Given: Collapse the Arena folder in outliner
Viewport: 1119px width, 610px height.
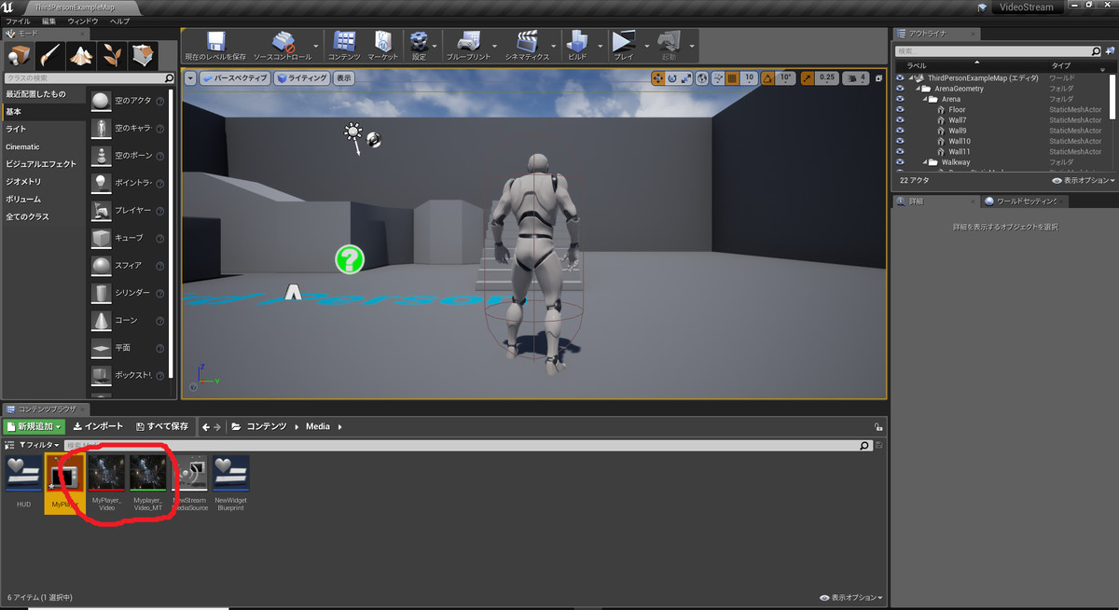Looking at the screenshot, I should coord(925,99).
